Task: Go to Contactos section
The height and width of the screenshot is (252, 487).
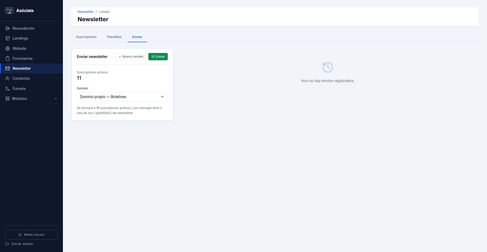Action: tap(31, 78)
